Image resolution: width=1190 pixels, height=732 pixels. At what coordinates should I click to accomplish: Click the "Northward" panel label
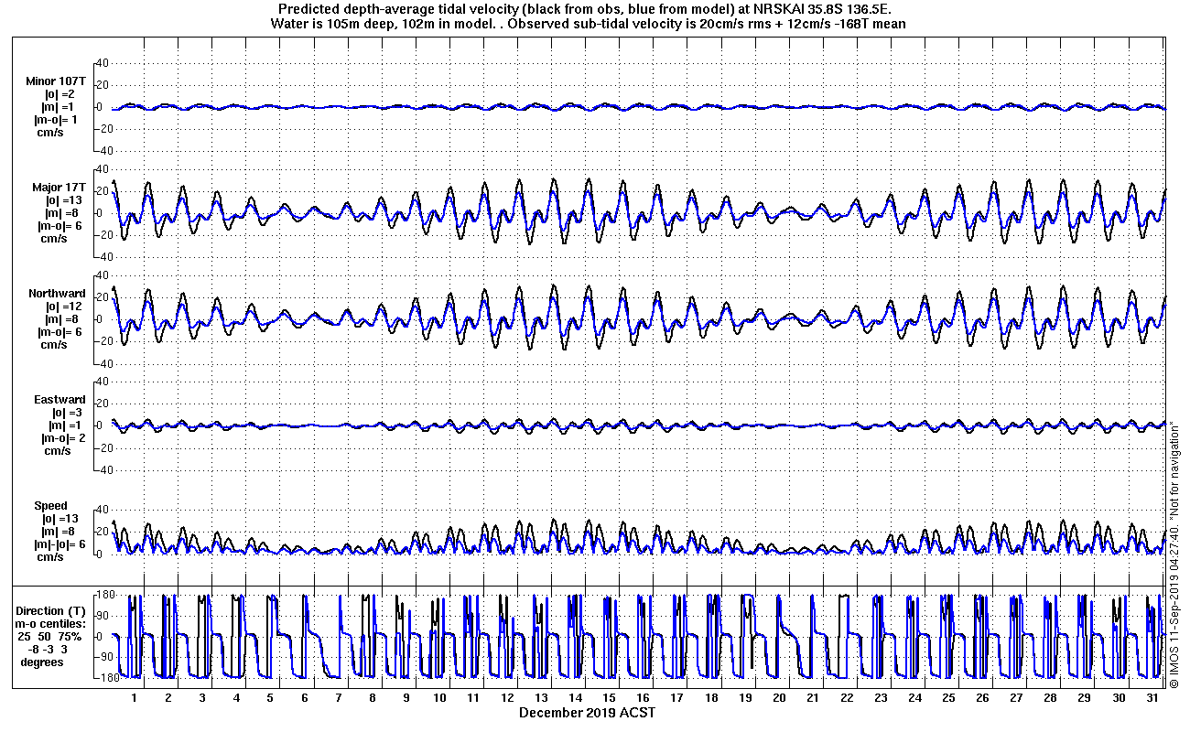pyautogui.click(x=57, y=294)
